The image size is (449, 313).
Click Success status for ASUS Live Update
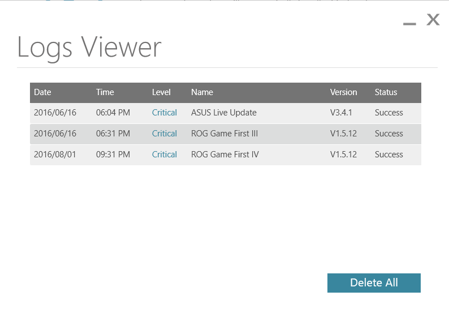pos(388,113)
